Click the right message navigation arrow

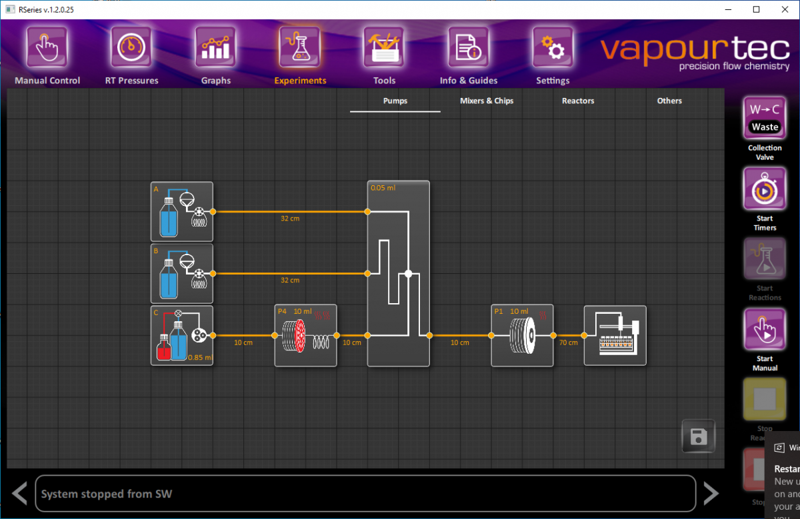pyautogui.click(x=711, y=493)
